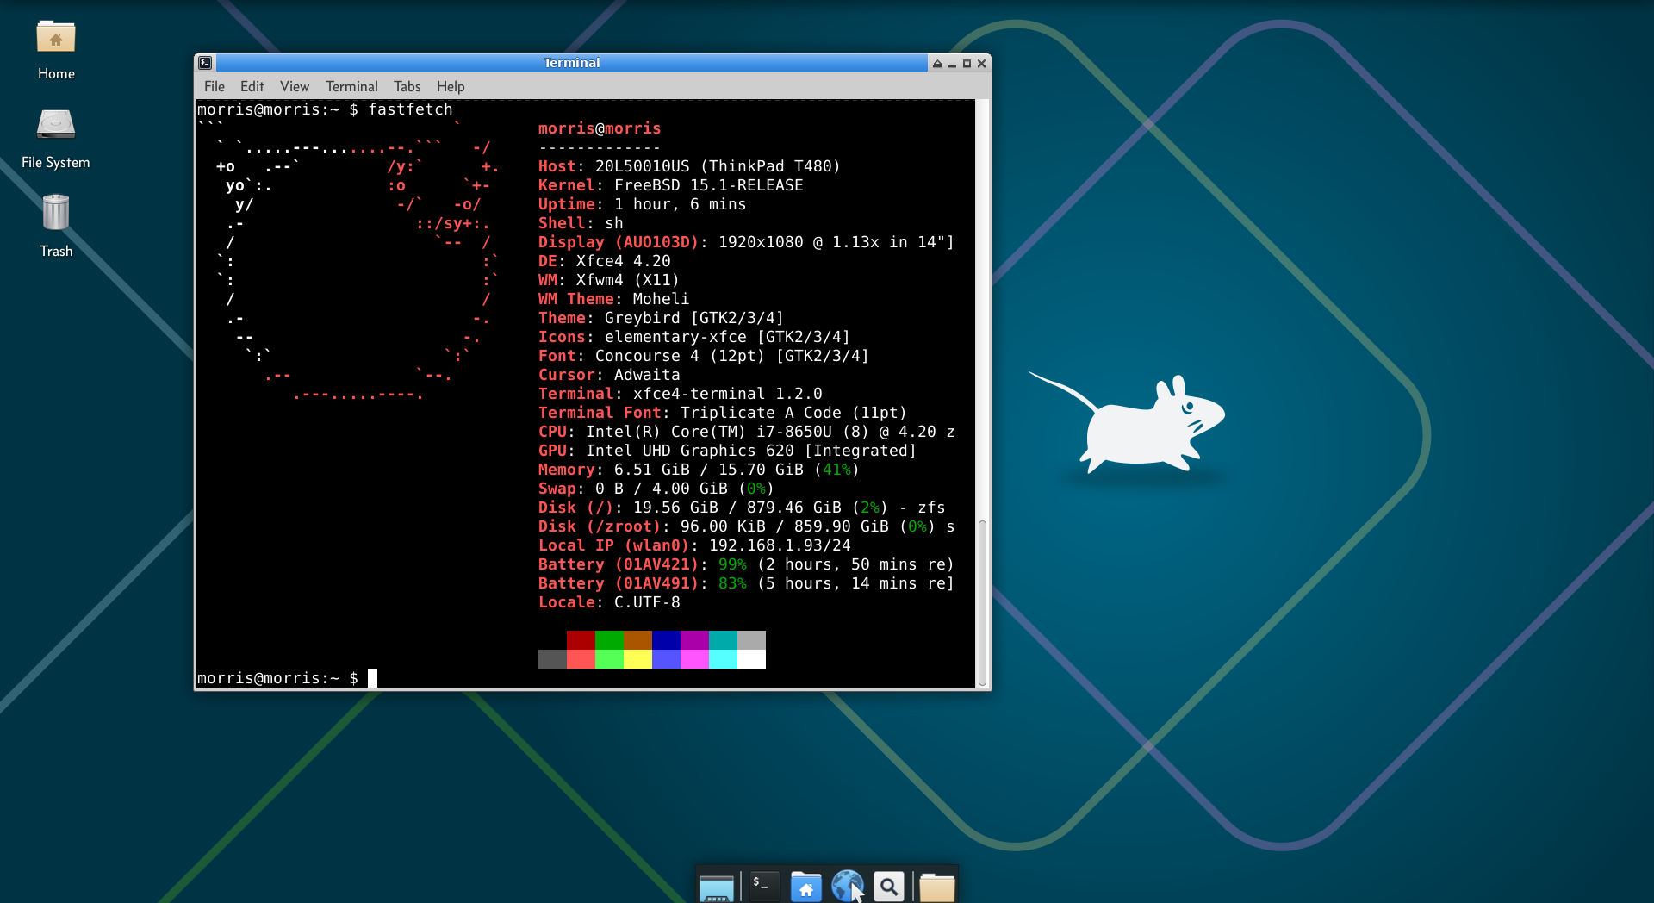
Task: Click the 'Kernel: FreeBSD 15.1-RELEASE' line
Action: [x=671, y=185]
